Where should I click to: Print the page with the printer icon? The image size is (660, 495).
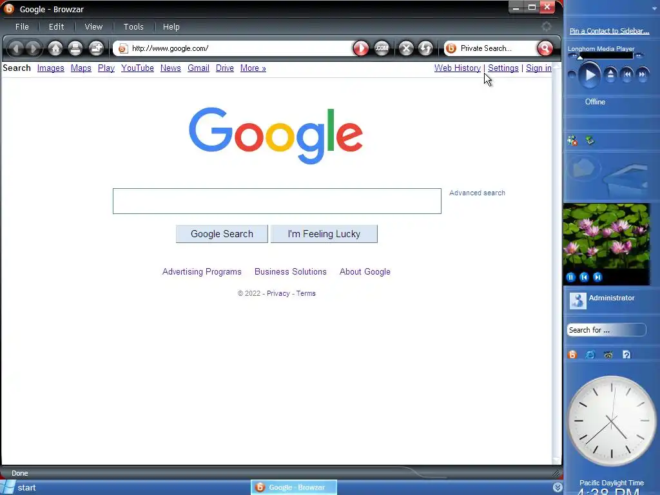pyautogui.click(x=75, y=48)
